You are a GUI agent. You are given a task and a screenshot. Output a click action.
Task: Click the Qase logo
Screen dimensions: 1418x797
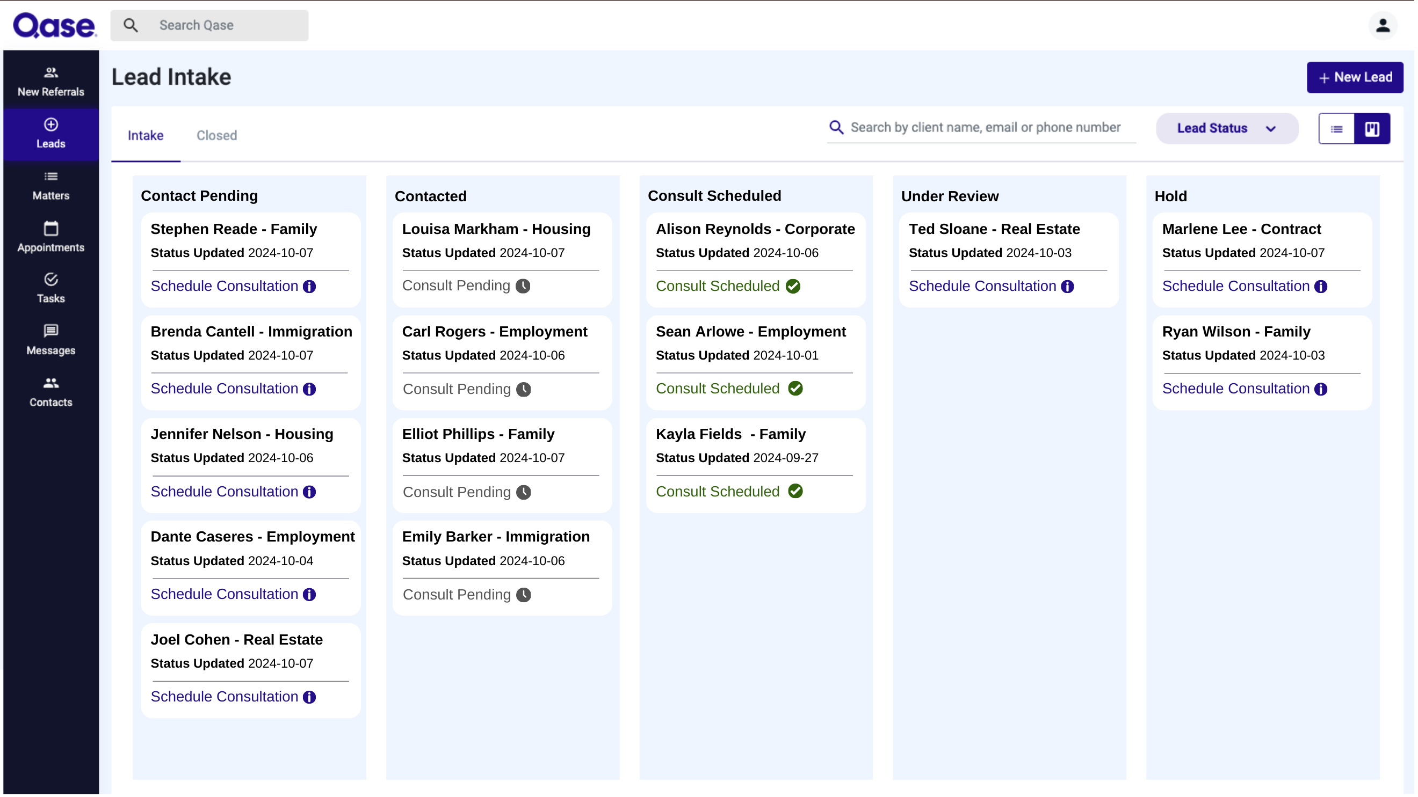(x=55, y=25)
